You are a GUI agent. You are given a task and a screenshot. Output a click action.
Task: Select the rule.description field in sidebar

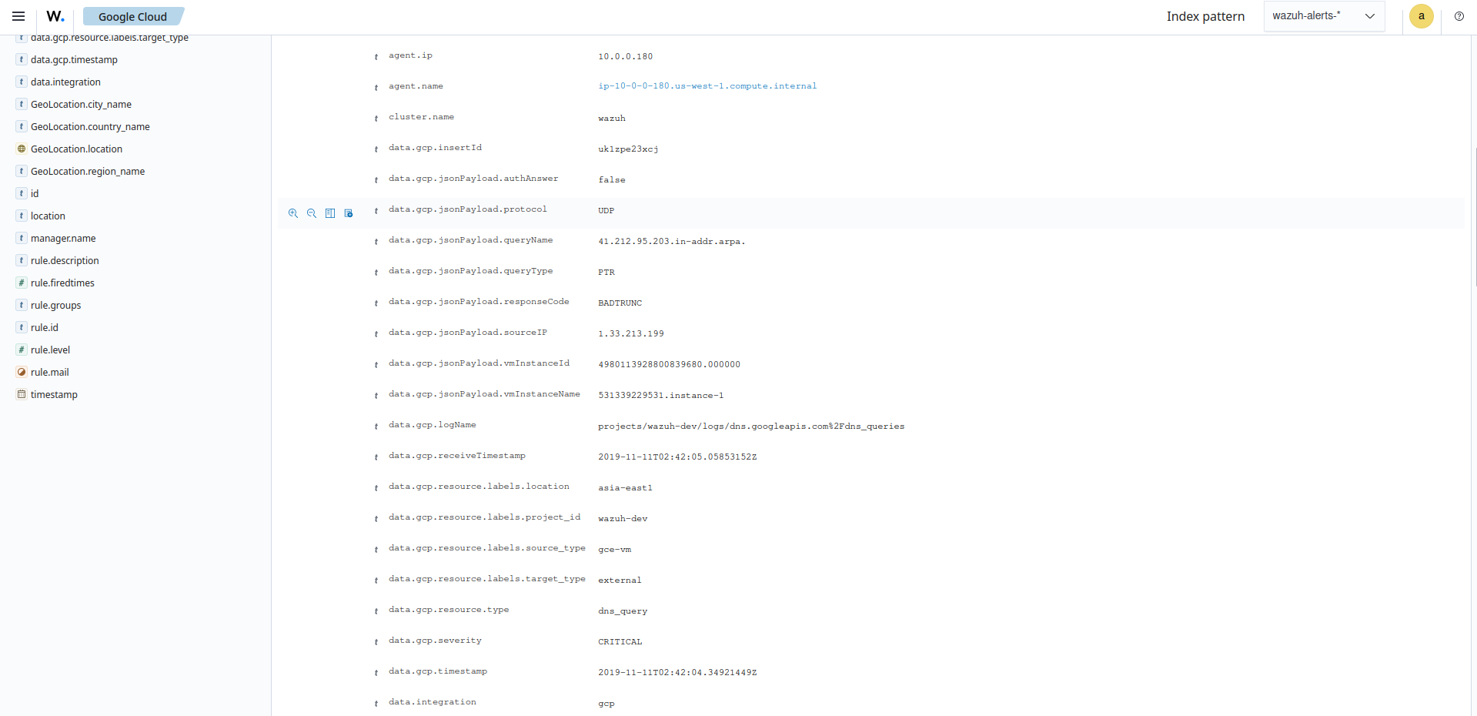click(65, 260)
